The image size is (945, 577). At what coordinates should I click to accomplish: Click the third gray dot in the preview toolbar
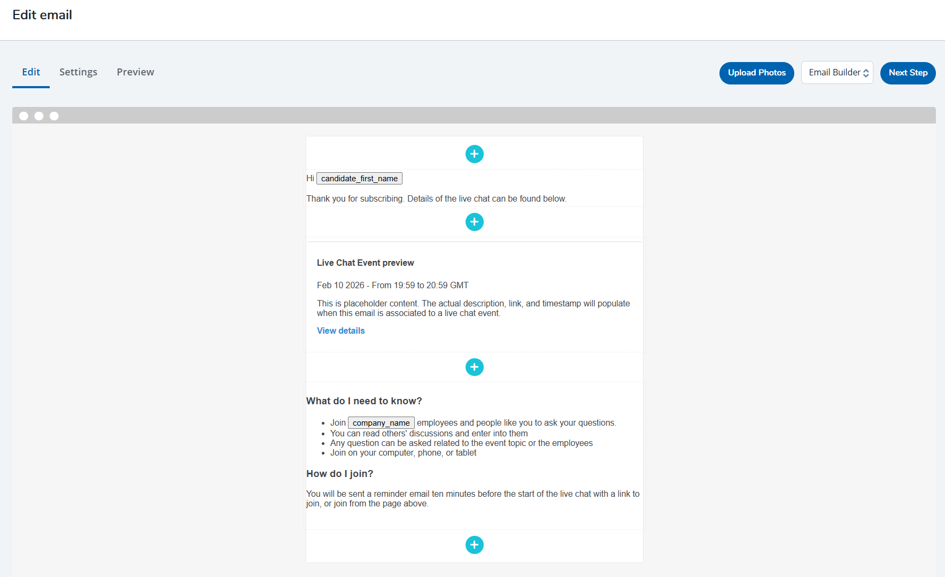pyautogui.click(x=54, y=116)
